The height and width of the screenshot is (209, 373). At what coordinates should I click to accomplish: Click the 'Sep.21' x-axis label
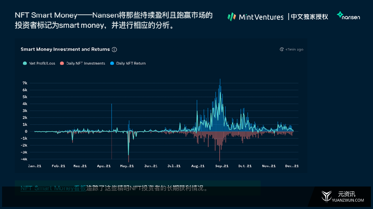(222, 166)
